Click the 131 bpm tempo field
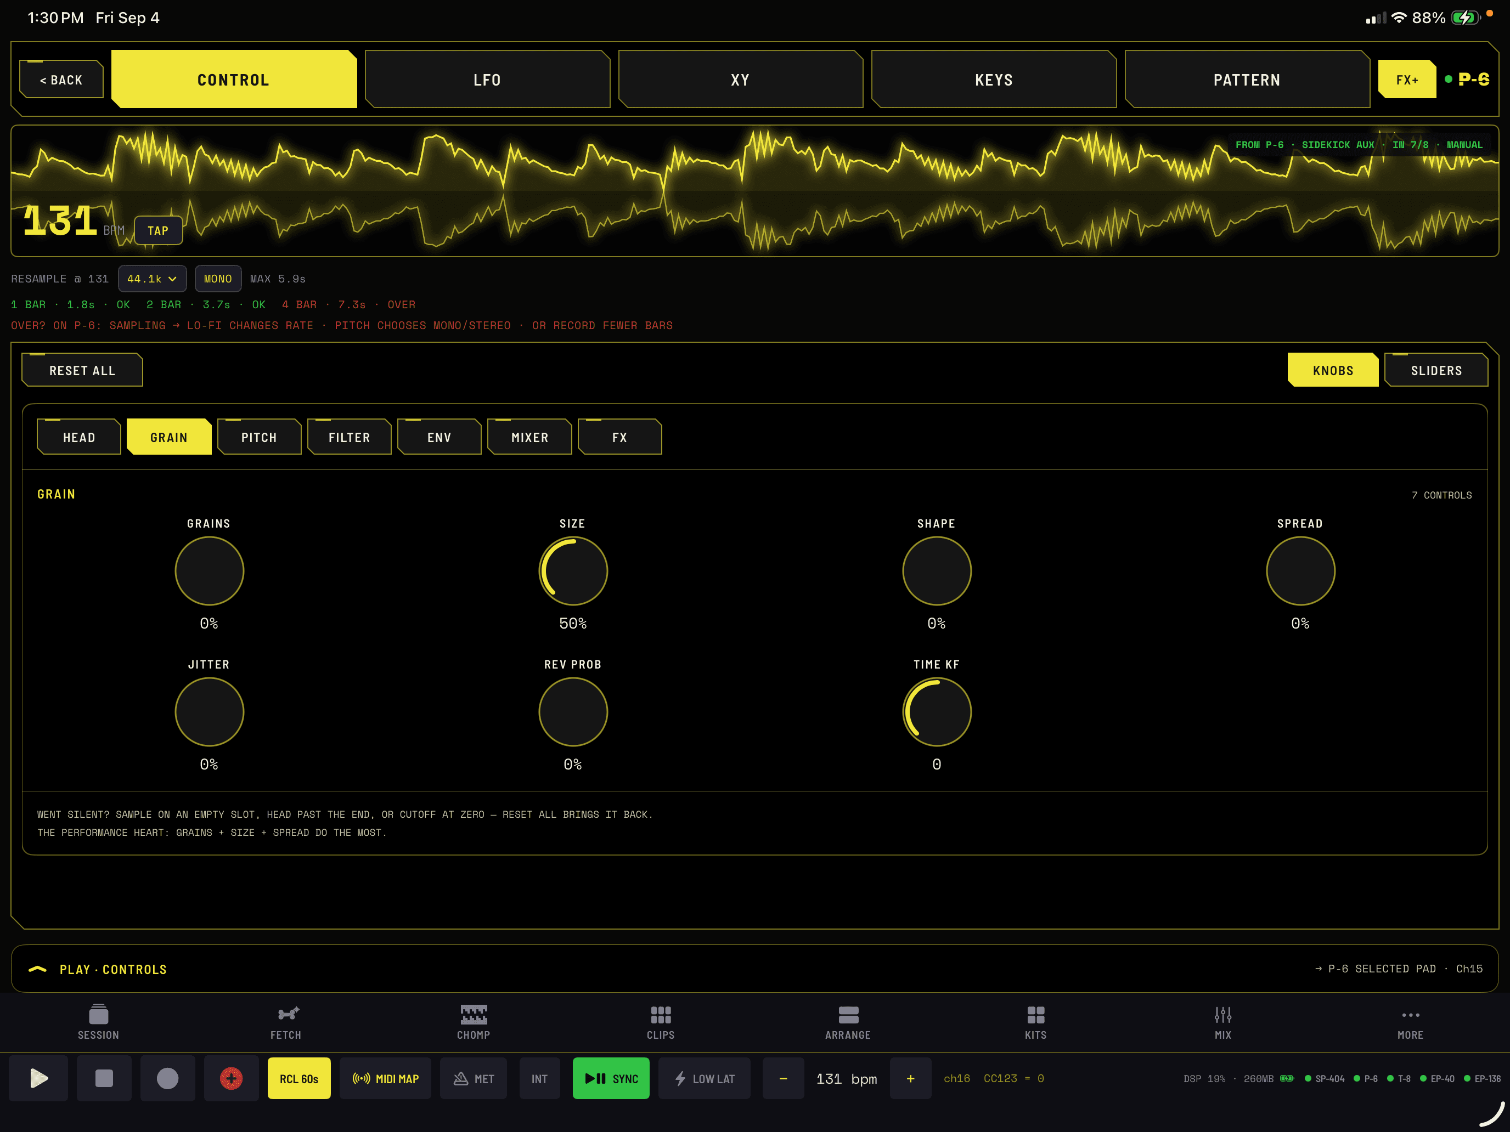Viewport: 1510px width, 1132px height. click(x=847, y=1079)
